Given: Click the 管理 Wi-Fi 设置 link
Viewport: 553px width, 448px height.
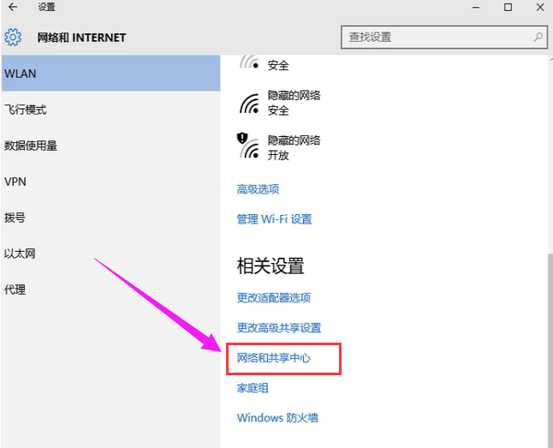Looking at the screenshot, I should pos(274,219).
